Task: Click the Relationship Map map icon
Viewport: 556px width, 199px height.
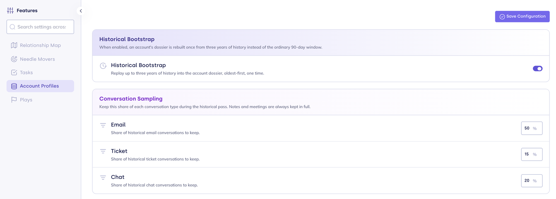Action: click(x=14, y=46)
